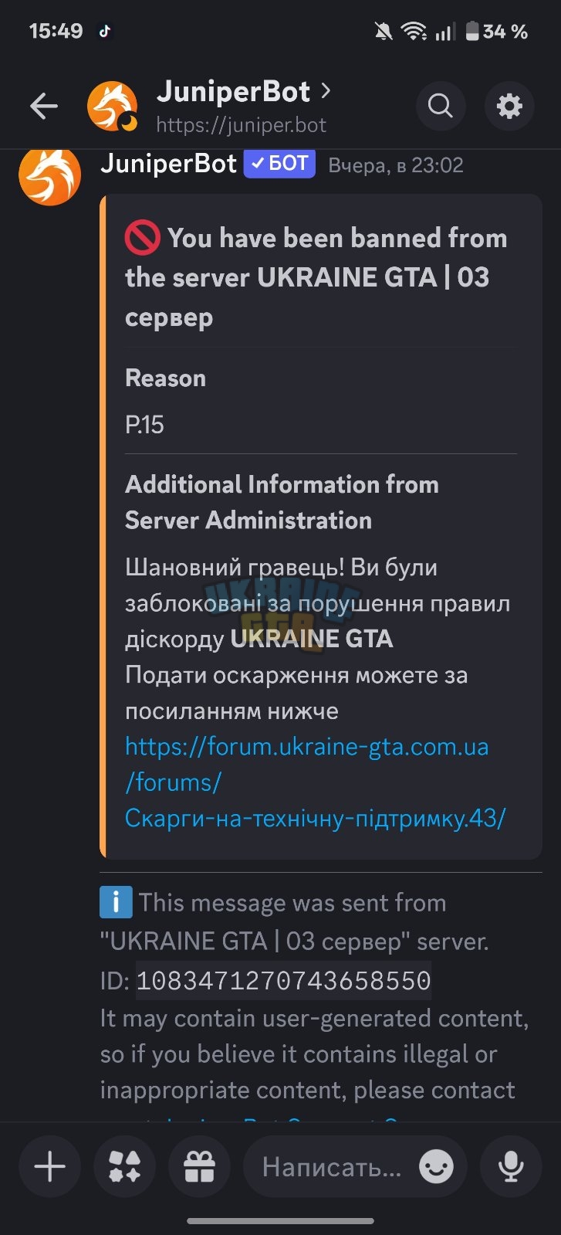Tap JuniperBot avatar in header

113,106
